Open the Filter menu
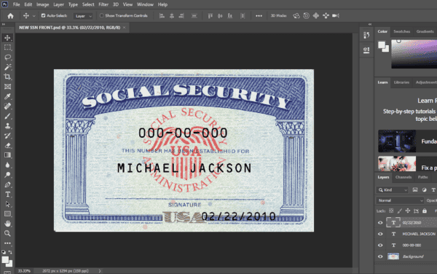Screen dimensions: 437x274 [103, 4]
